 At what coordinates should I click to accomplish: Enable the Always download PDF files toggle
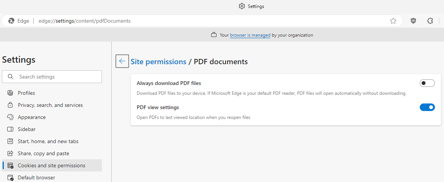427,83
